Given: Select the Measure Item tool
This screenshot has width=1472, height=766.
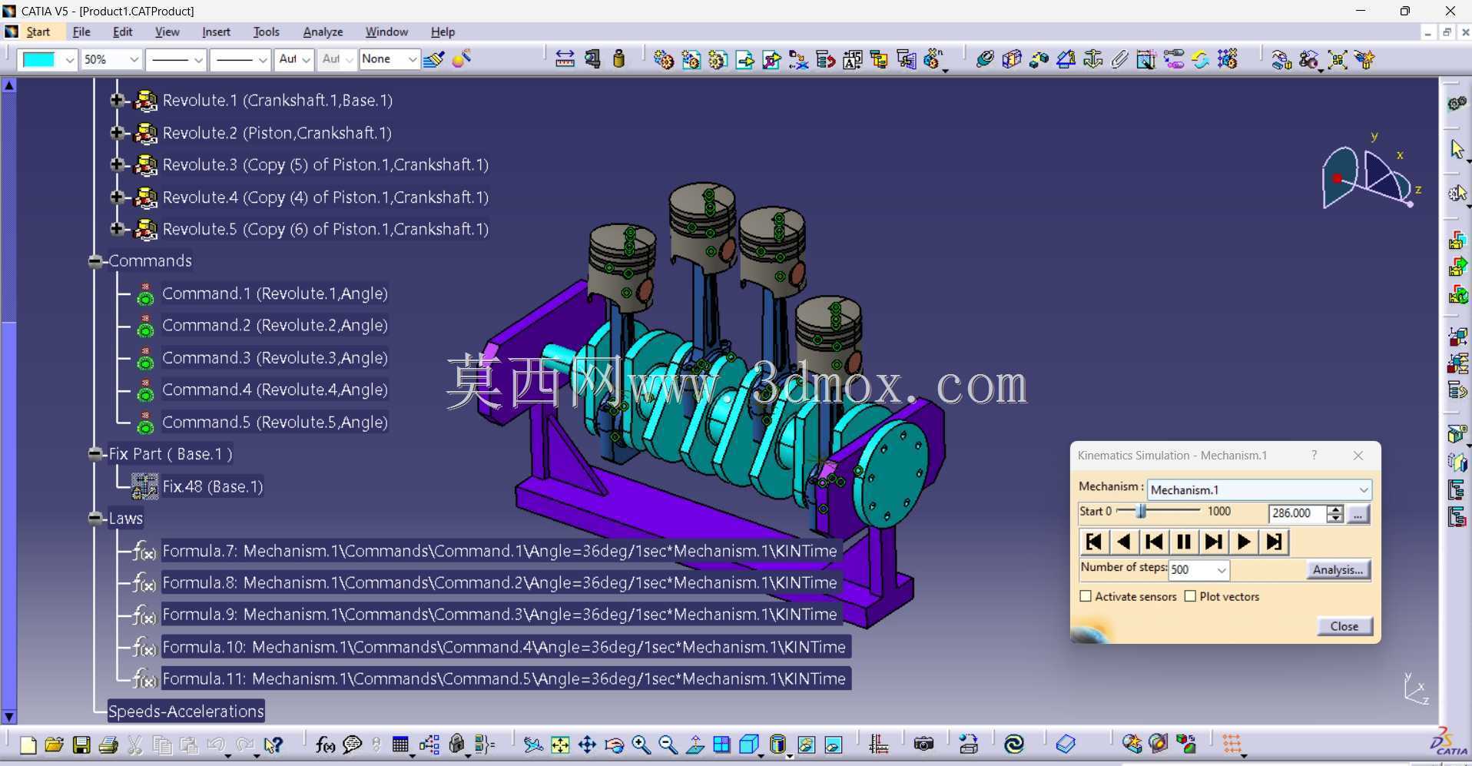Looking at the screenshot, I should [x=592, y=59].
